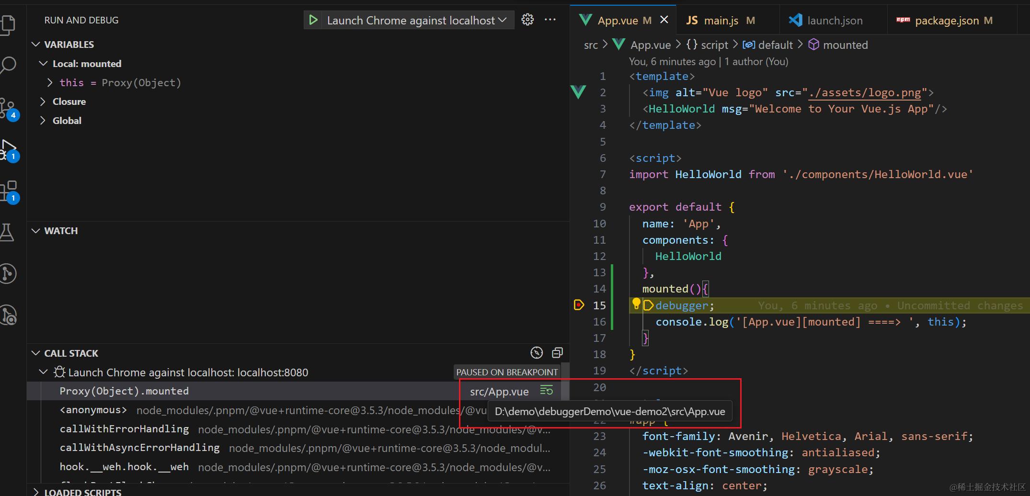Click the Vue logo icon in line 2 gutter

(579, 92)
